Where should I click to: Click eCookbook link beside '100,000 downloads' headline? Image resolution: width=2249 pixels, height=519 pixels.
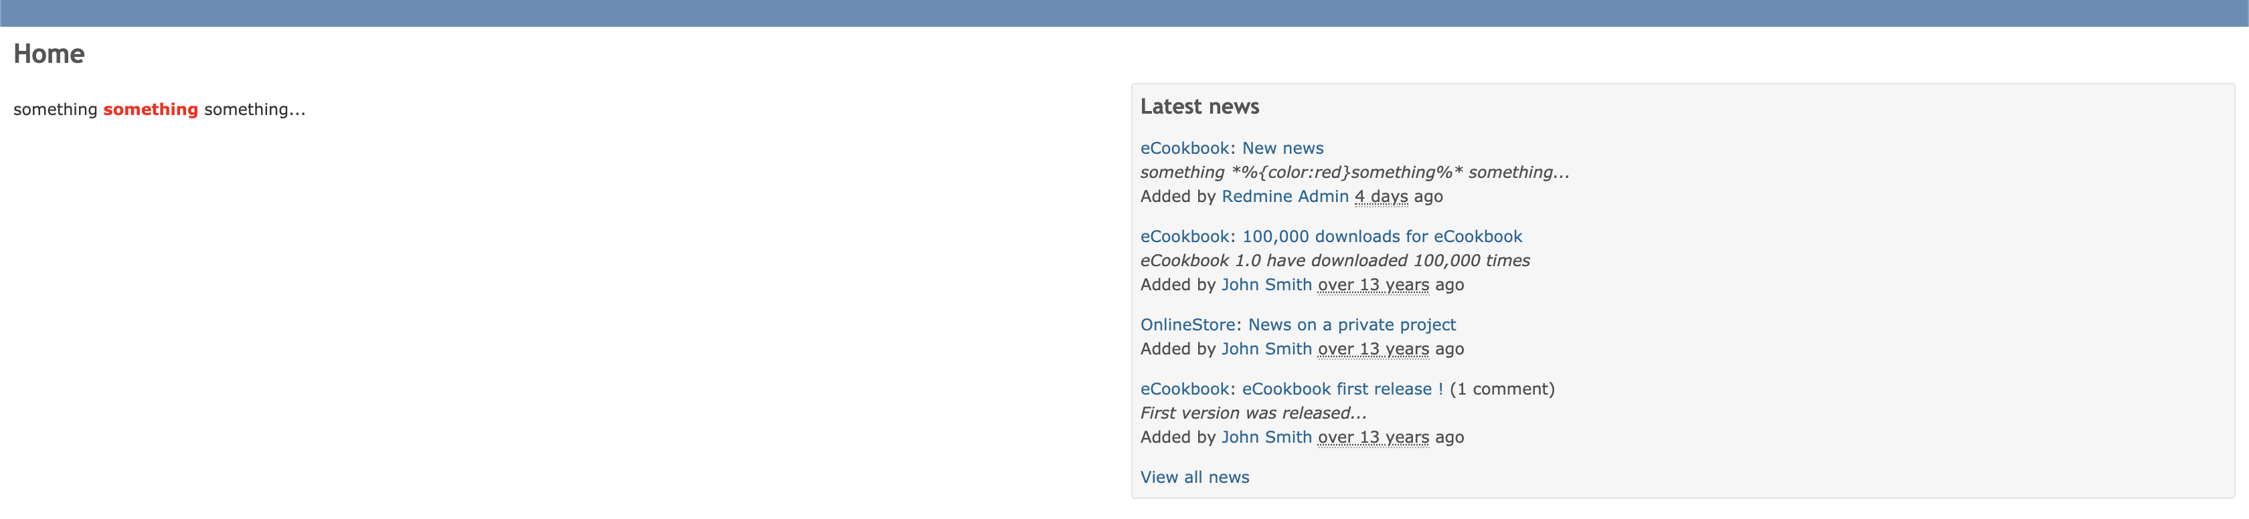pos(1185,236)
